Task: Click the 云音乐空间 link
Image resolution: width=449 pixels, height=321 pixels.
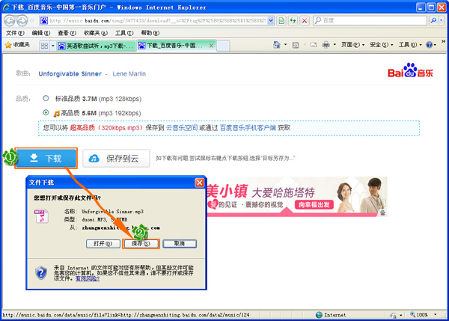Action: point(182,128)
